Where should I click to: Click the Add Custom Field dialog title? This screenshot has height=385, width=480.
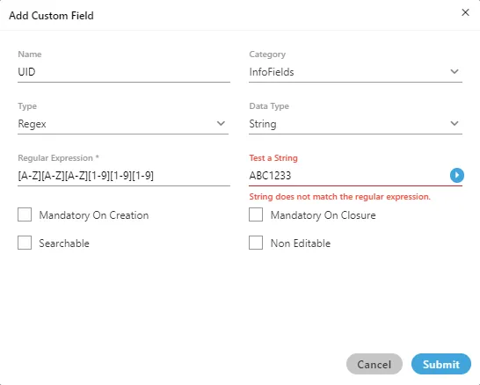(x=51, y=16)
